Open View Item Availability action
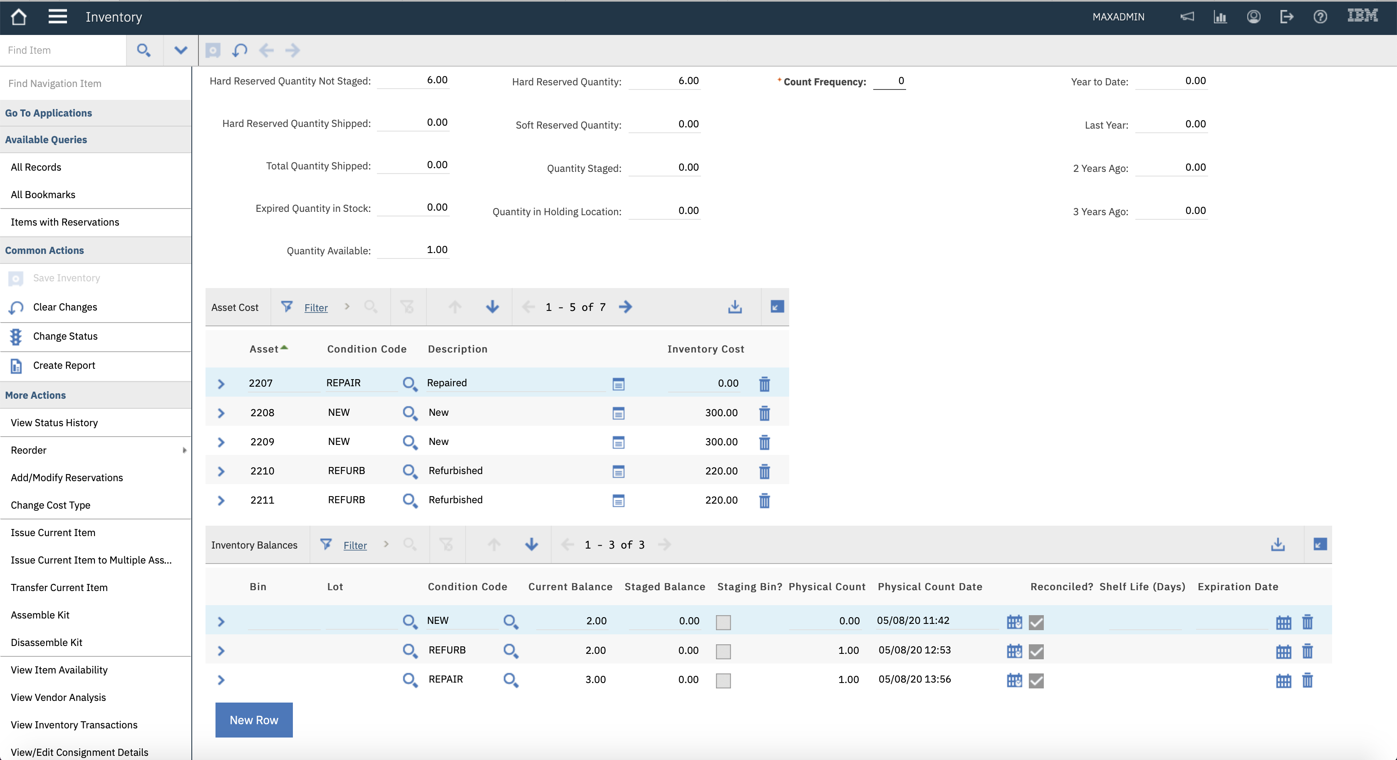The image size is (1397, 760). point(59,670)
